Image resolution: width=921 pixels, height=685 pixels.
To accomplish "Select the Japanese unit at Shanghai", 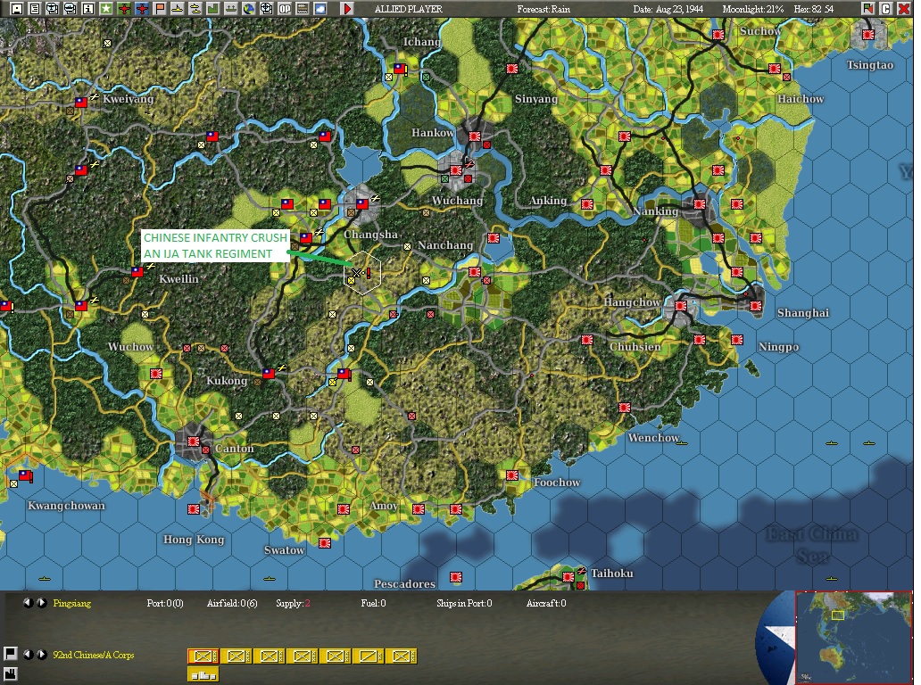I will click(x=756, y=306).
